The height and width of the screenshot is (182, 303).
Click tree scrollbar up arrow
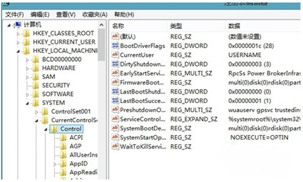pos(101,25)
